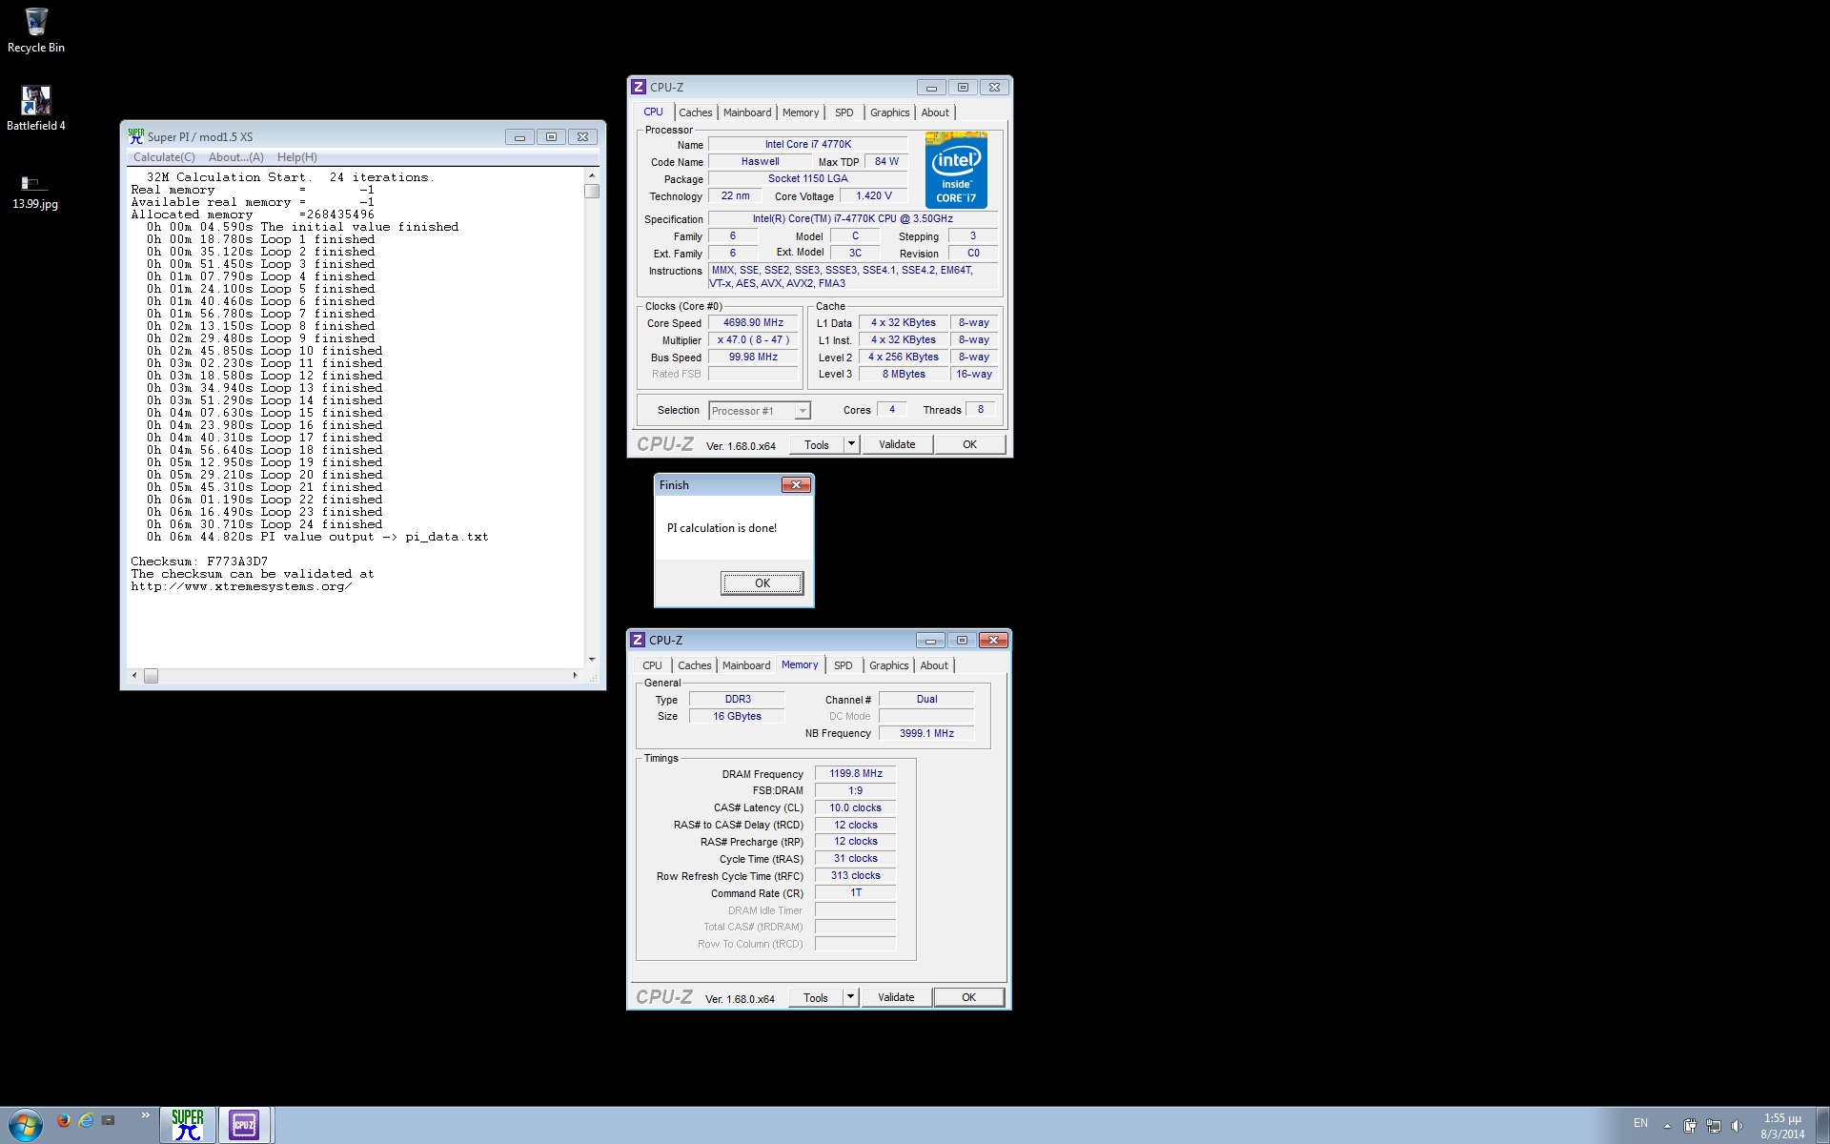Open the Help(H) menu in Super PI

(297, 157)
